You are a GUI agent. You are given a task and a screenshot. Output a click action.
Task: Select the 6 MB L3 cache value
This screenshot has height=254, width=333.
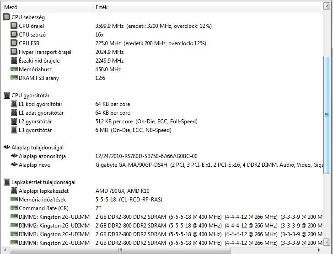coord(134,130)
